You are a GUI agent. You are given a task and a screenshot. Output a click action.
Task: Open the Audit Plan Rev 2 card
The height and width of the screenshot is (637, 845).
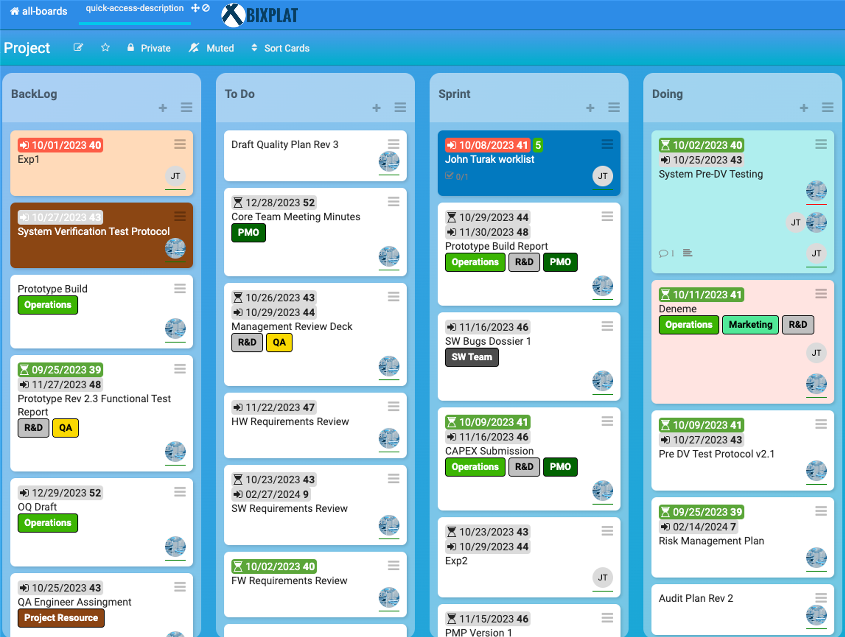click(696, 598)
